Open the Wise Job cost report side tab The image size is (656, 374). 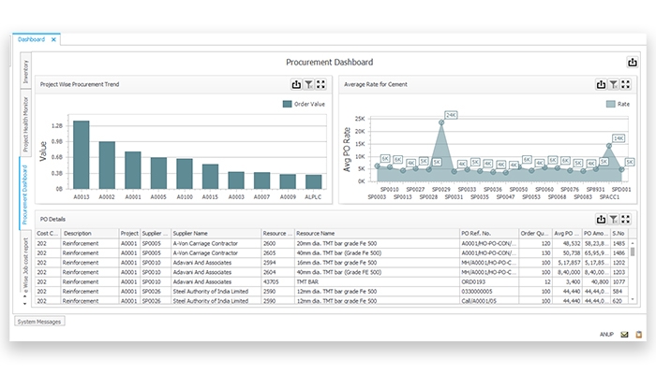click(x=25, y=263)
